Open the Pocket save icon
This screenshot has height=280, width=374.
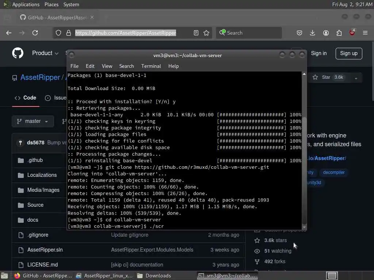299,33
